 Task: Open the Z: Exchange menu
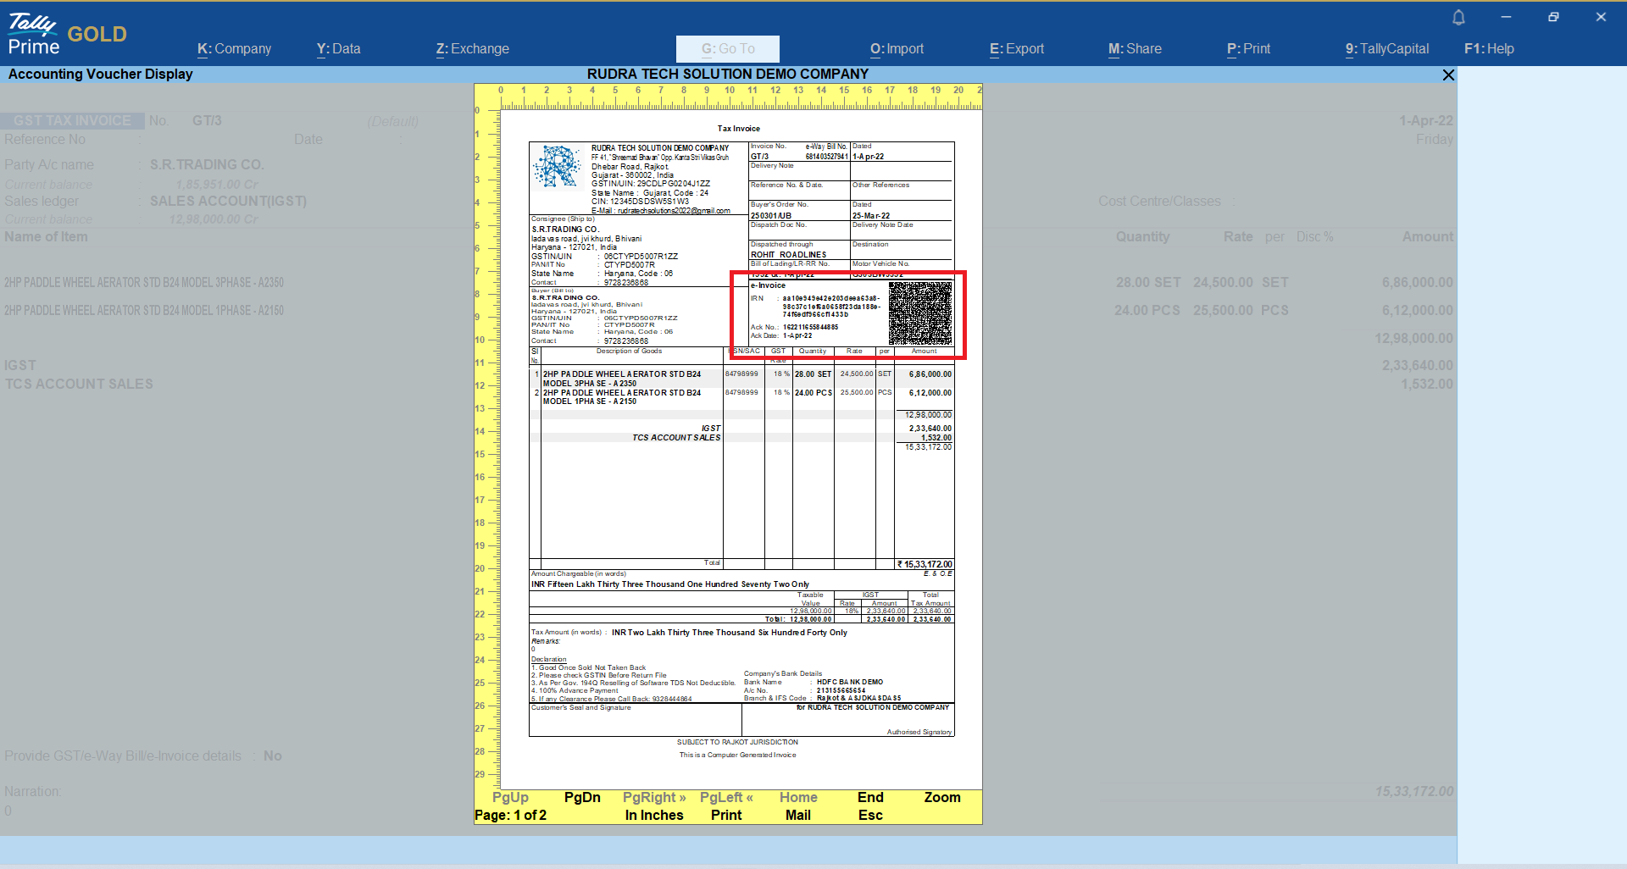472,49
